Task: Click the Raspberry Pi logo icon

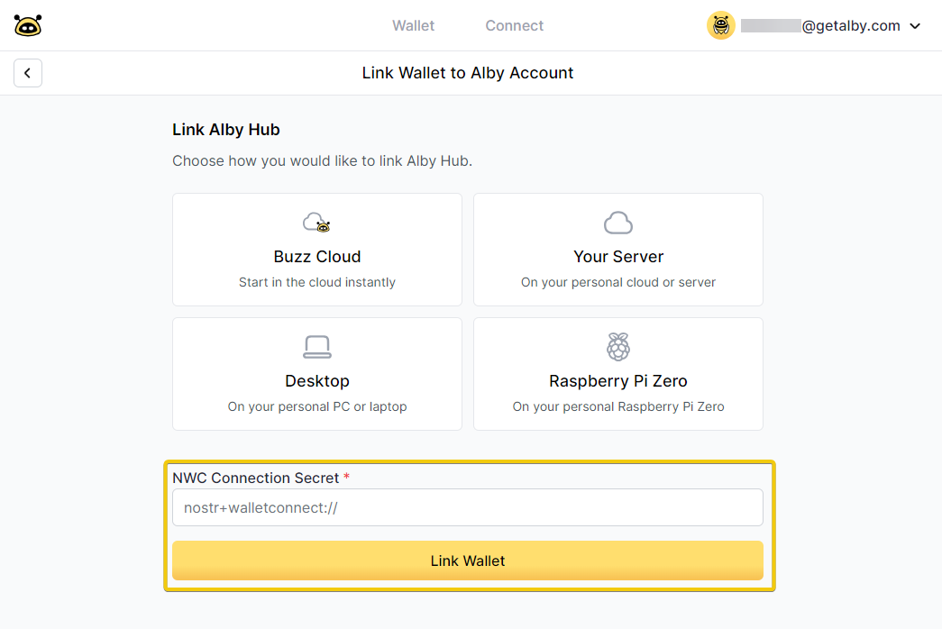Action: click(x=617, y=347)
